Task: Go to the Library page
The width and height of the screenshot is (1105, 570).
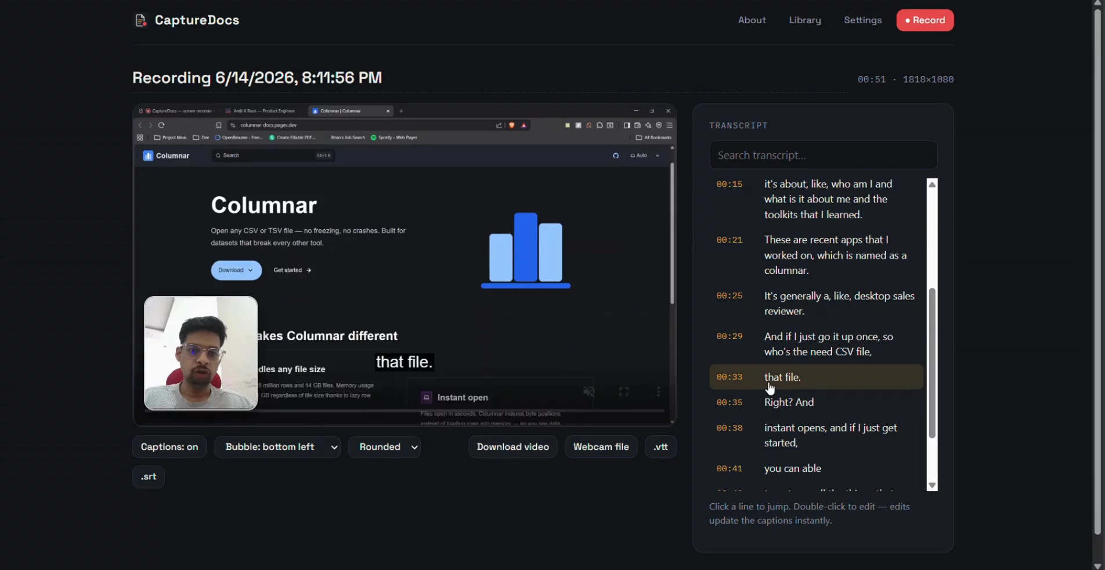Action: (x=804, y=20)
